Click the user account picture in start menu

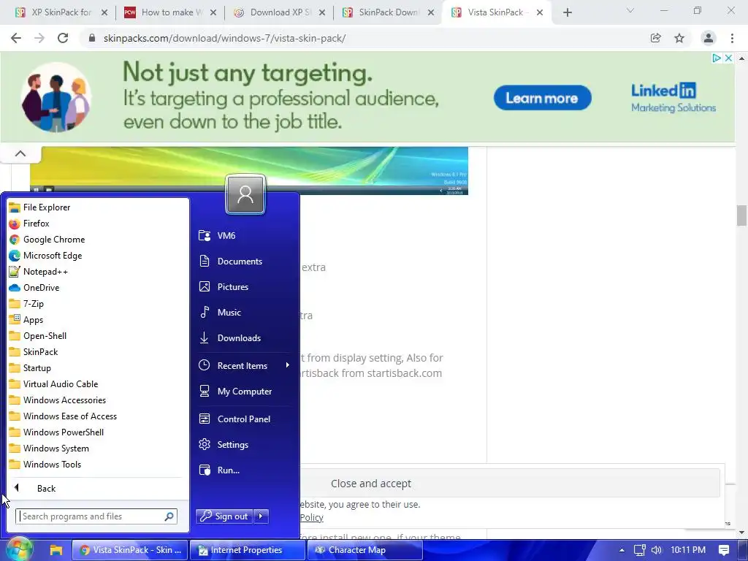(245, 194)
